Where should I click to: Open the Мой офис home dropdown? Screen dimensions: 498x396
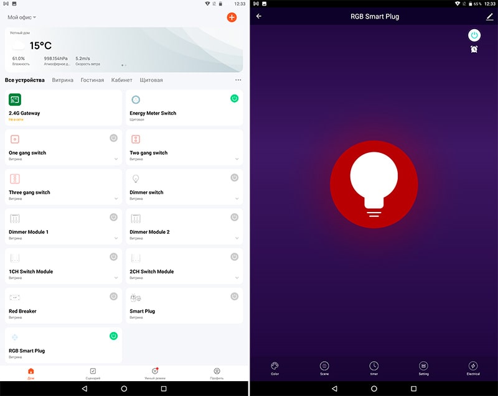[x=22, y=17]
